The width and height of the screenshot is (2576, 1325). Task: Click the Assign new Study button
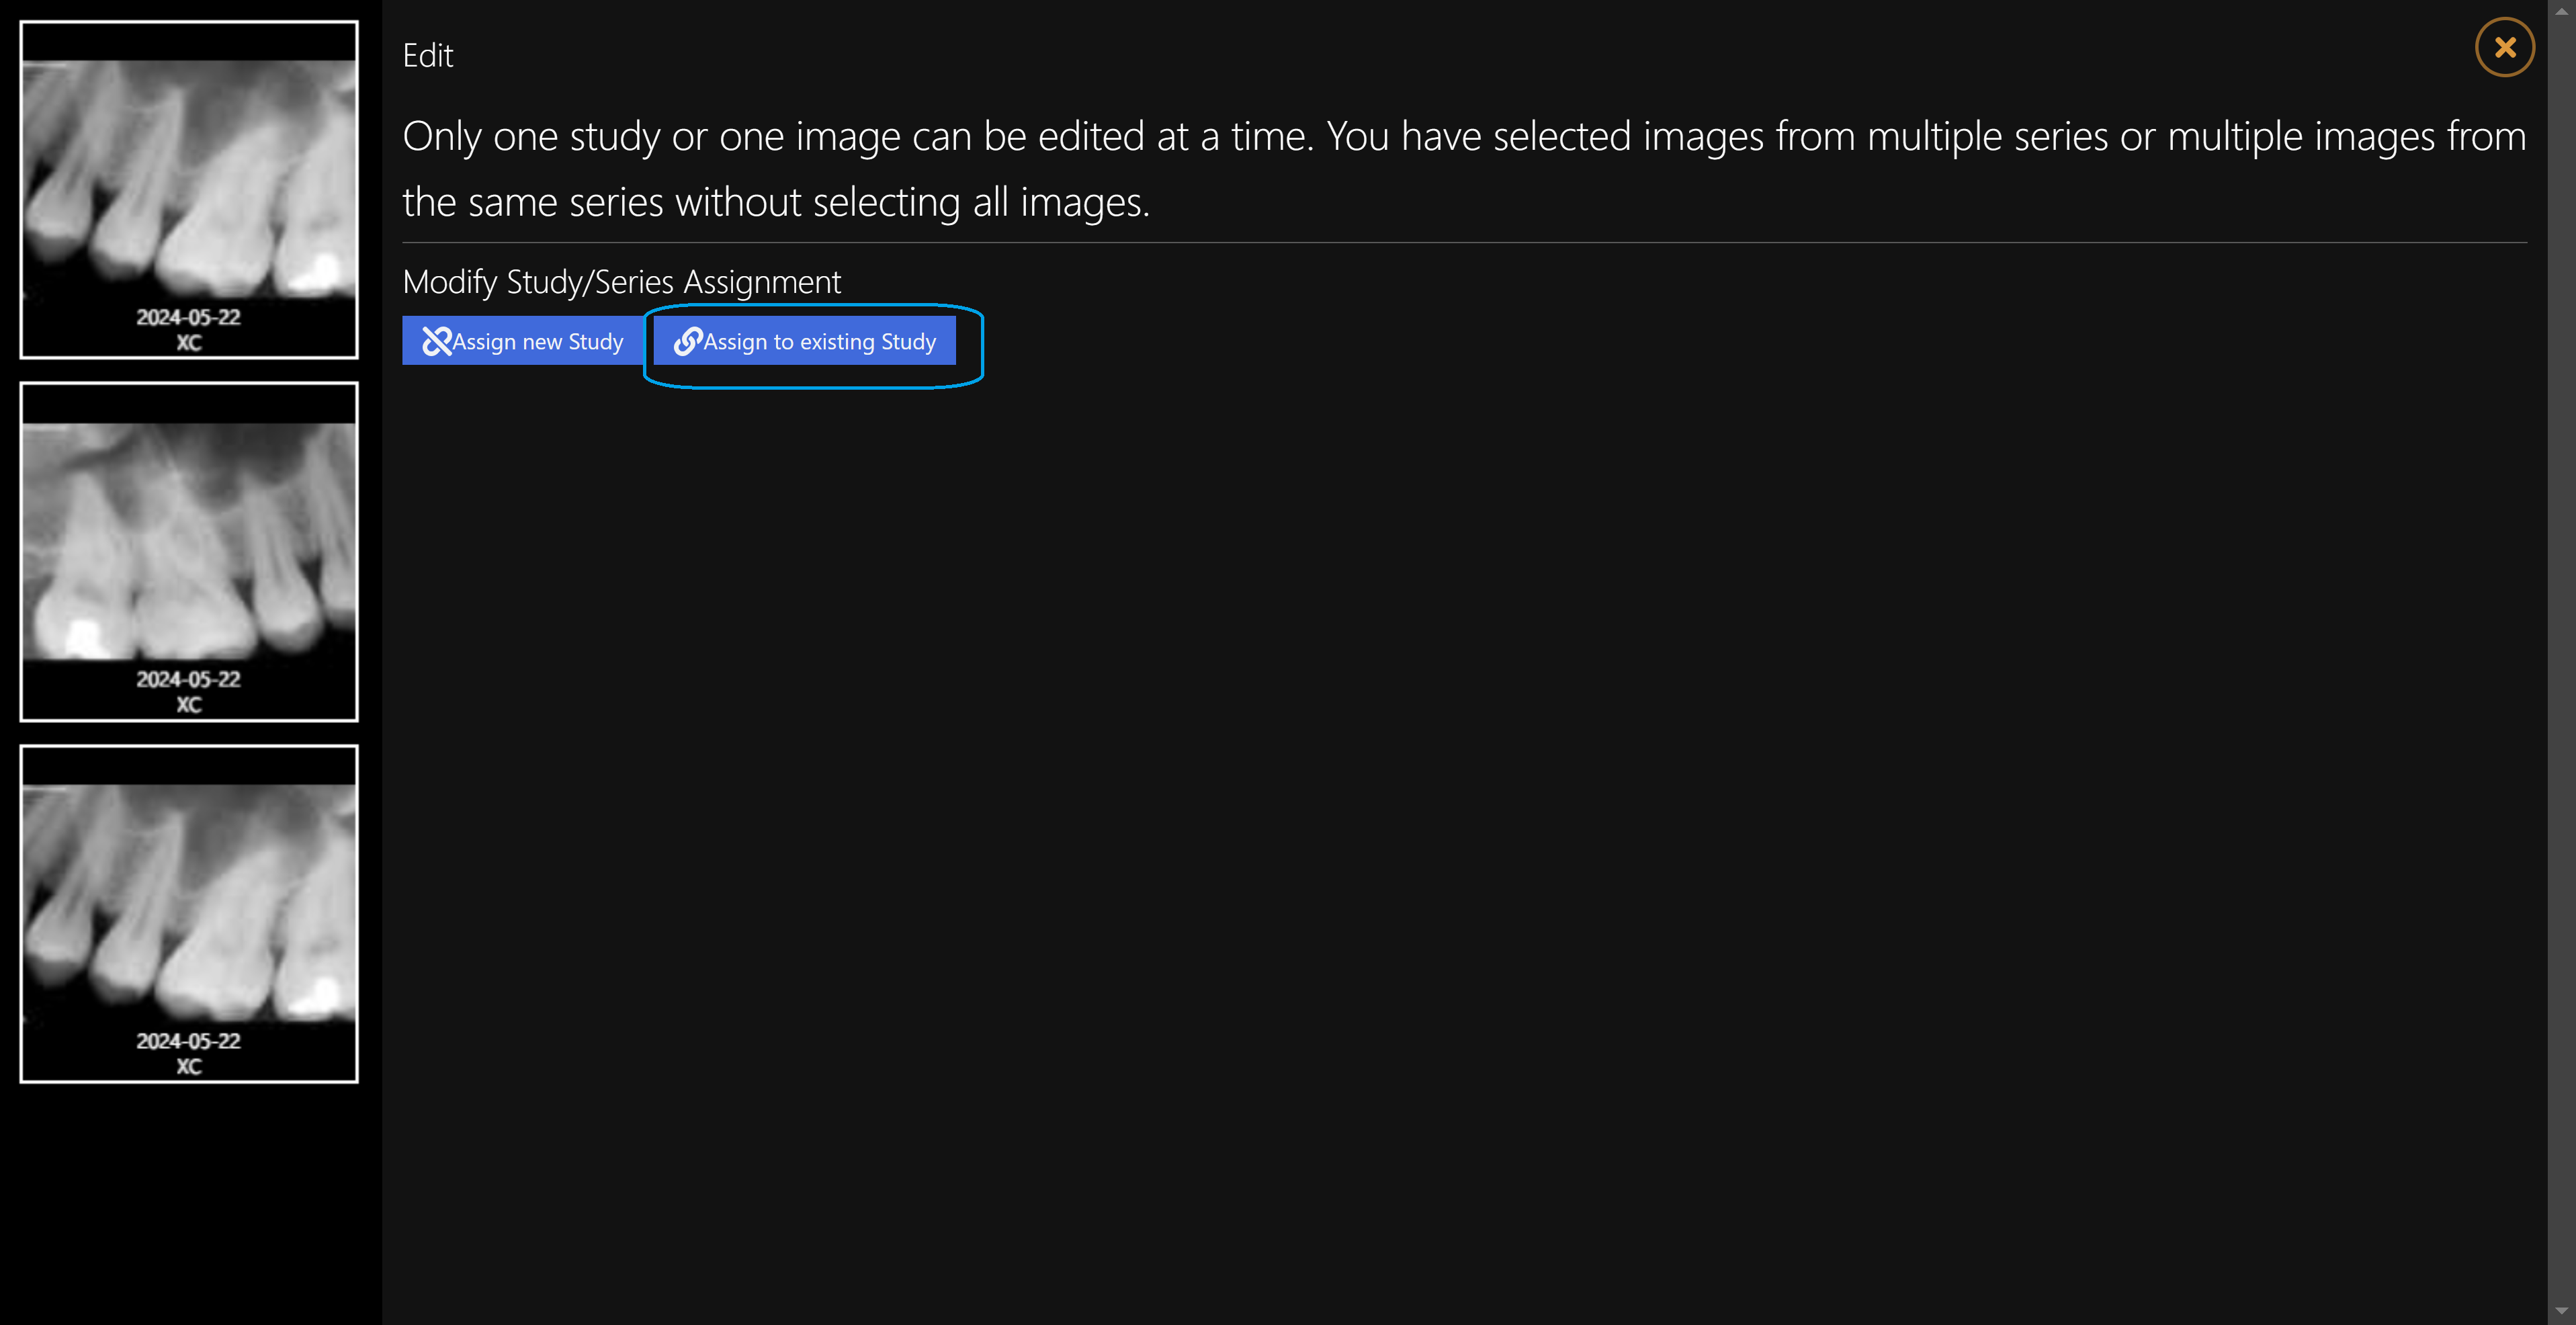click(x=522, y=341)
